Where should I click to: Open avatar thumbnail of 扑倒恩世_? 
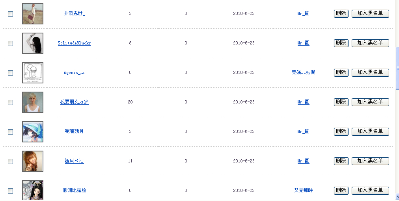pyautogui.click(x=33, y=14)
